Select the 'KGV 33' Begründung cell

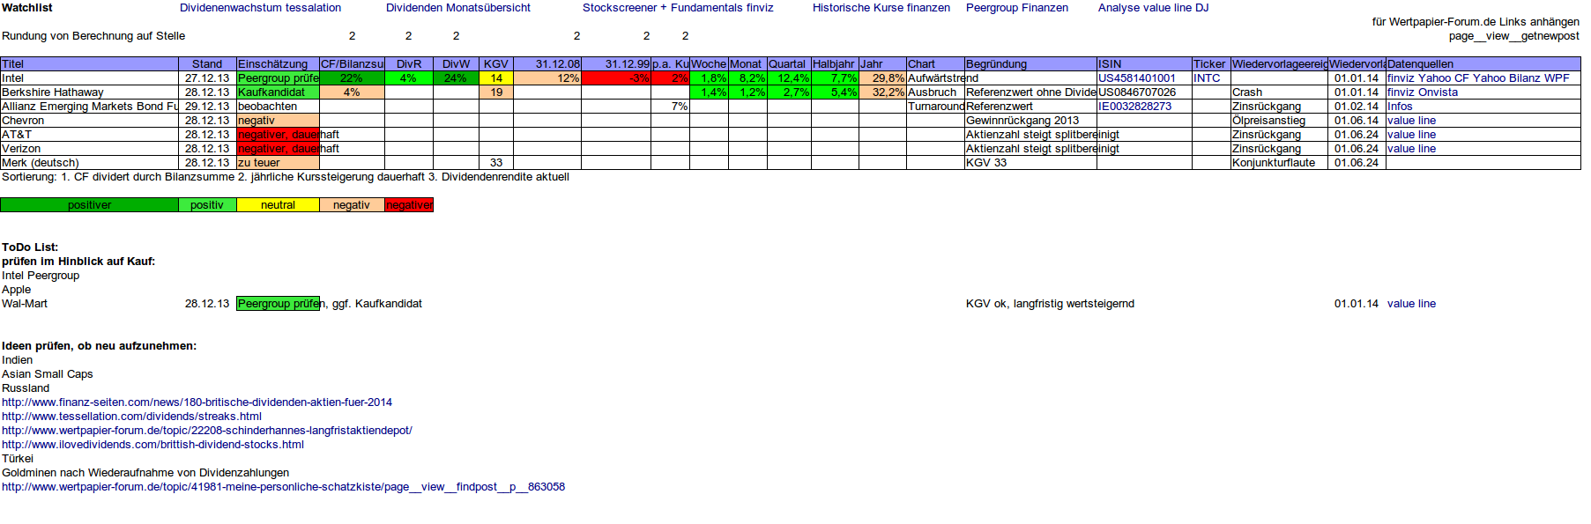click(1030, 163)
